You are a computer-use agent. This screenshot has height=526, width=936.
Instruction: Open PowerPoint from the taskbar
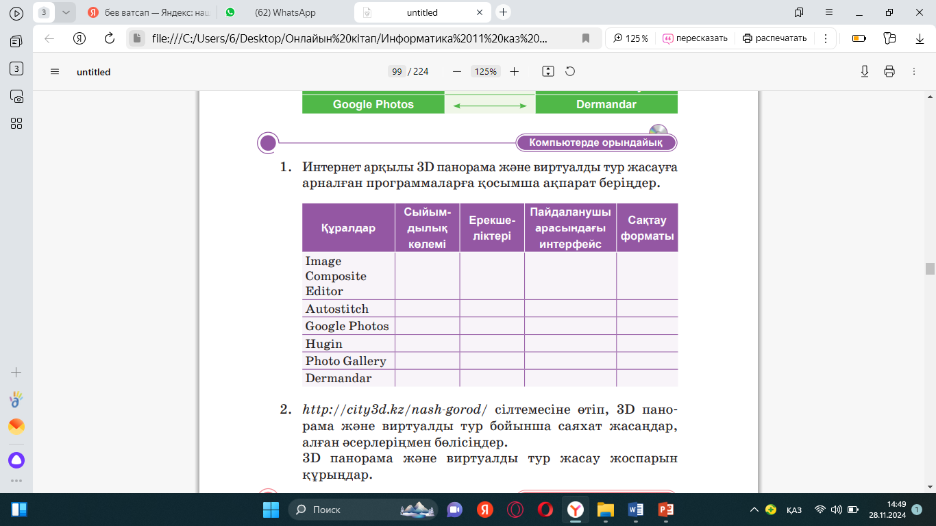666,510
